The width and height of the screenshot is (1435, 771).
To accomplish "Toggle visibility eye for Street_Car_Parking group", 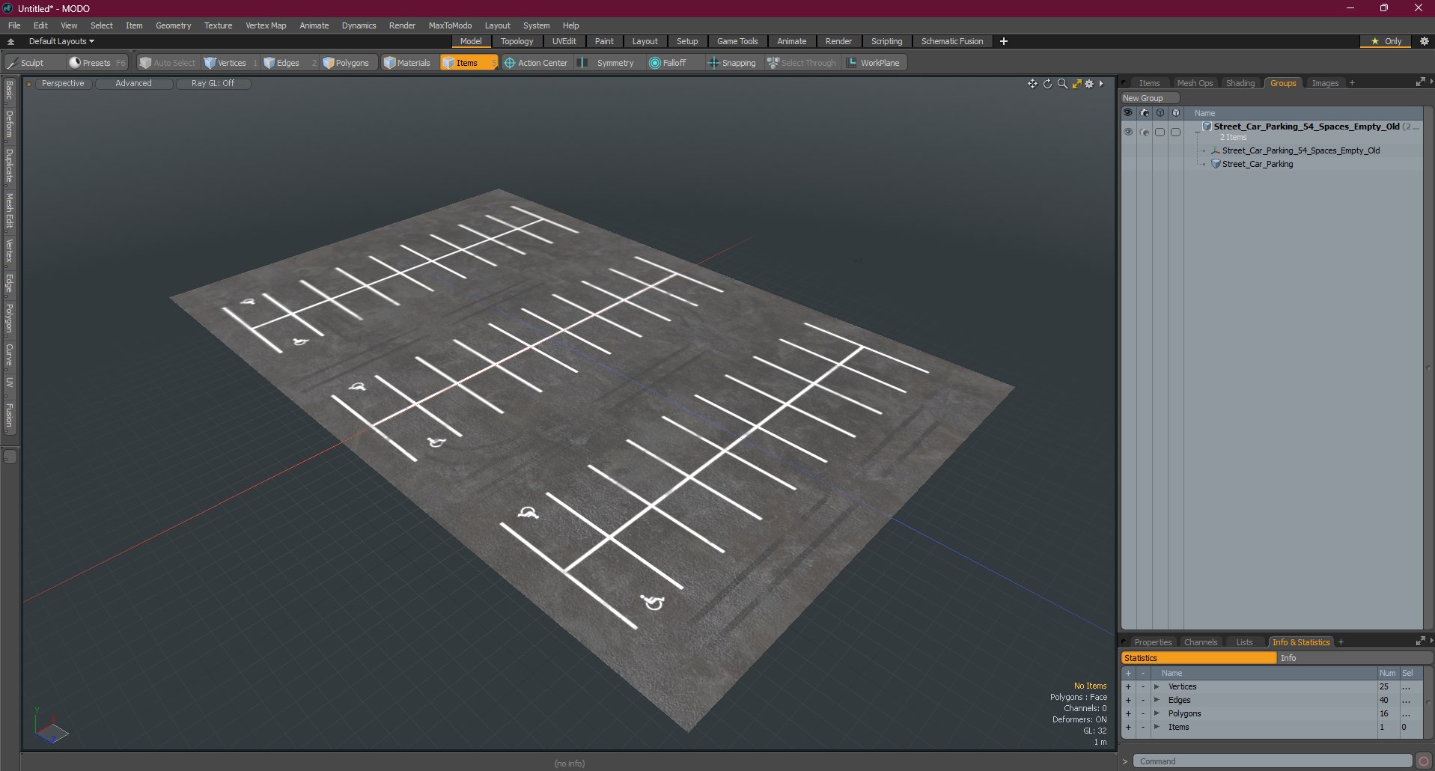I will (1128, 132).
